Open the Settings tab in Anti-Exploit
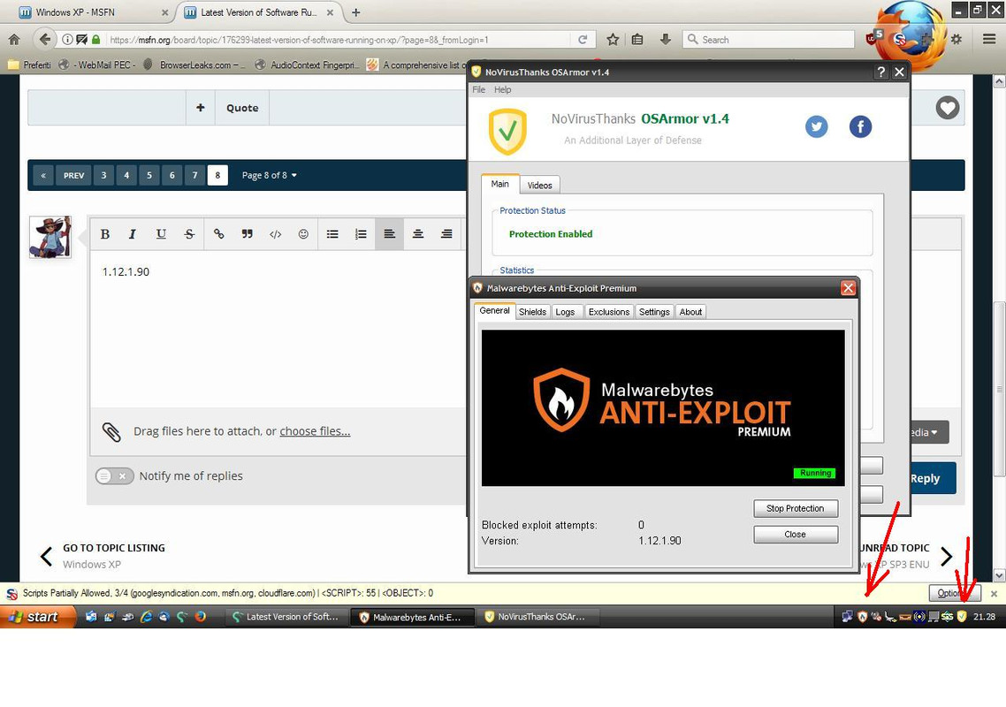 654,312
